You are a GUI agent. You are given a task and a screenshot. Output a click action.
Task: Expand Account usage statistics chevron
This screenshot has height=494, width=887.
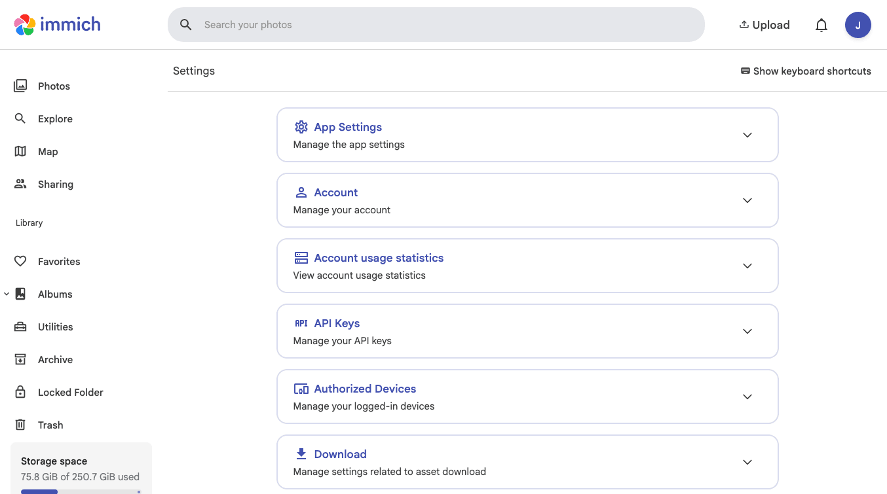[x=747, y=266]
